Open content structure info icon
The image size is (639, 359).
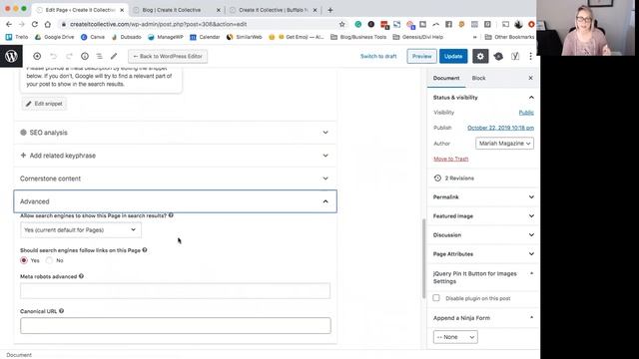click(84, 56)
